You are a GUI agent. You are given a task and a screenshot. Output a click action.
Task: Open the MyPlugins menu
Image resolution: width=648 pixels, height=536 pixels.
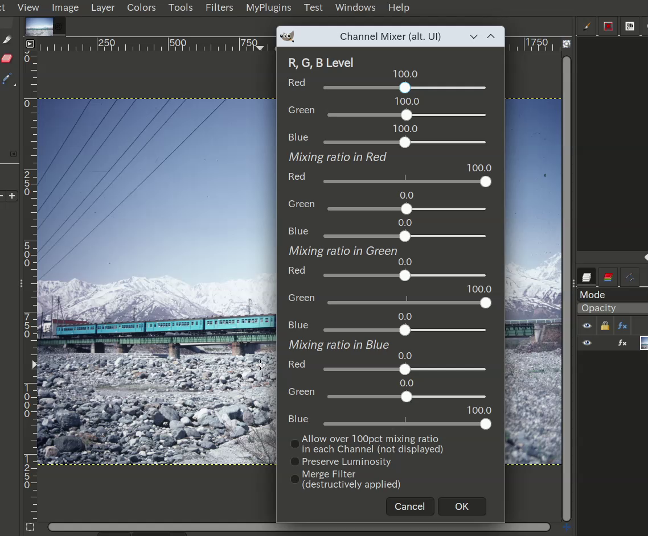[x=269, y=7]
